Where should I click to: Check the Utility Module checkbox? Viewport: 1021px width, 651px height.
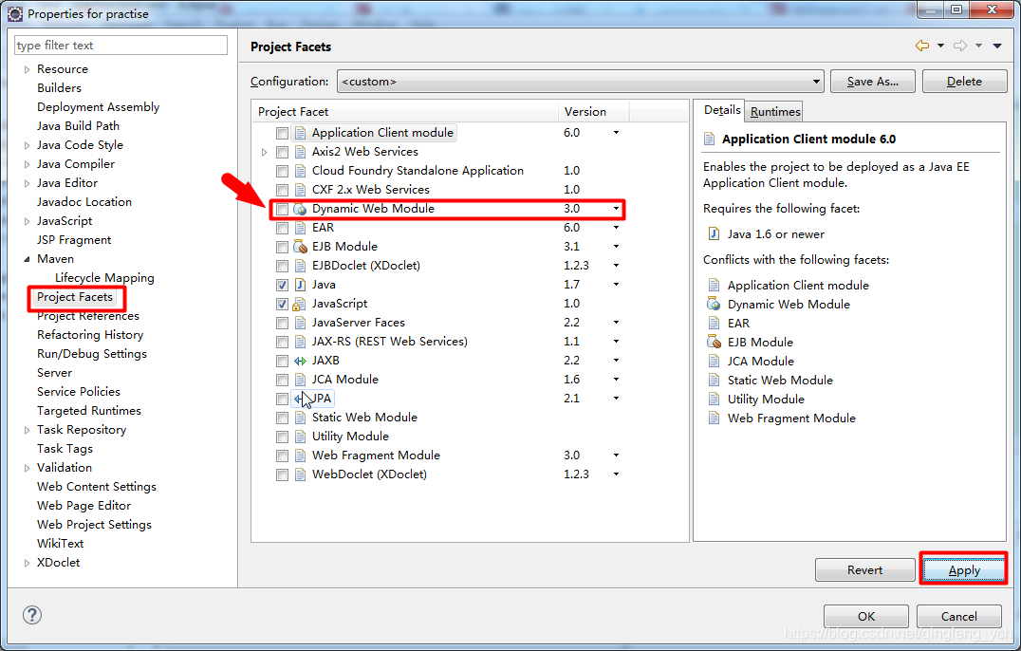(282, 437)
